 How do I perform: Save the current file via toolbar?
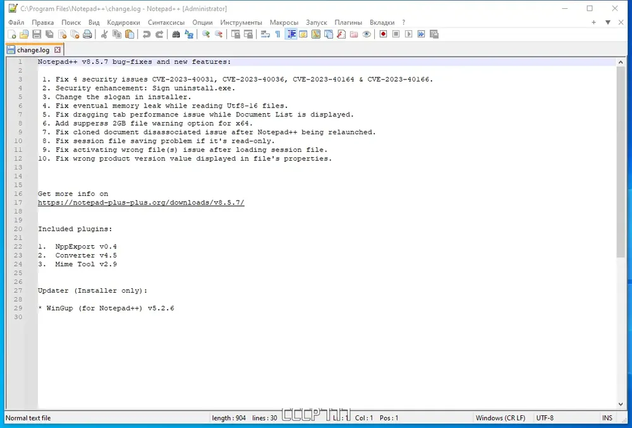[x=37, y=34]
